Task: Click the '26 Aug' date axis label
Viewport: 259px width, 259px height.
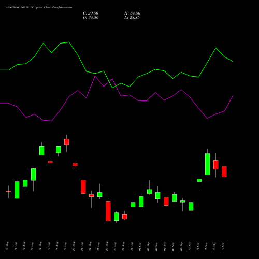Action: tap(107, 247)
